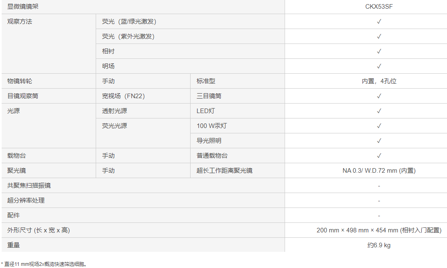Click the footnote about 直径11 mm视场
Image resolution: width=447 pixels, height=268 pixels.
pyautogui.click(x=44, y=264)
